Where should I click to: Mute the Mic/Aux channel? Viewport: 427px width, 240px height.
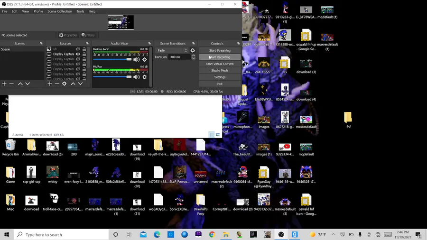137,77
